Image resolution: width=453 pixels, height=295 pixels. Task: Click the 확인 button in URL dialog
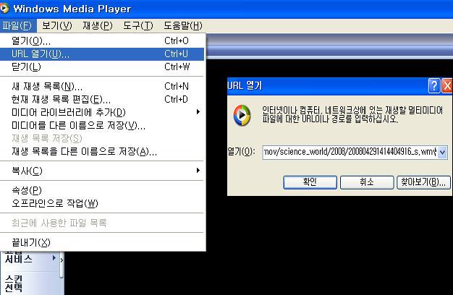(310, 182)
